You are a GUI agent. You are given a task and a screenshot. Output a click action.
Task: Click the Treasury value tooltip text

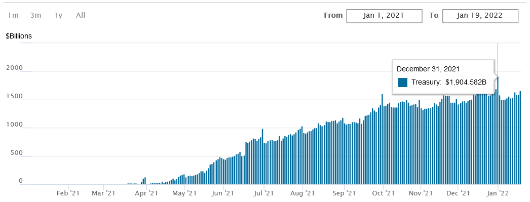449,82
